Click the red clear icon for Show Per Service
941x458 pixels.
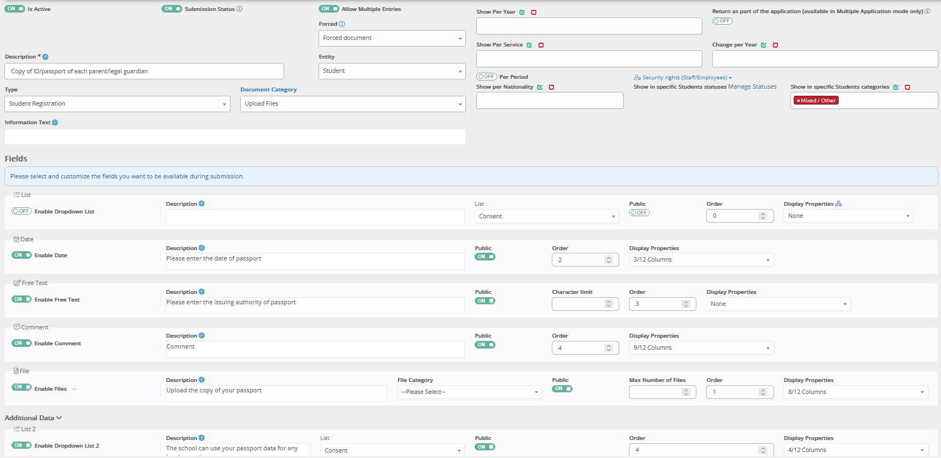[541, 45]
